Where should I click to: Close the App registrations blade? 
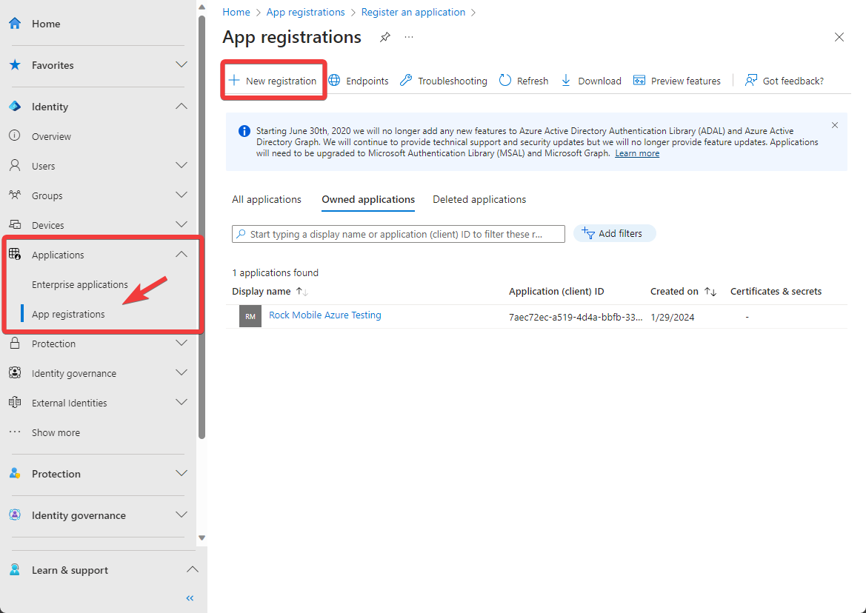click(x=839, y=37)
